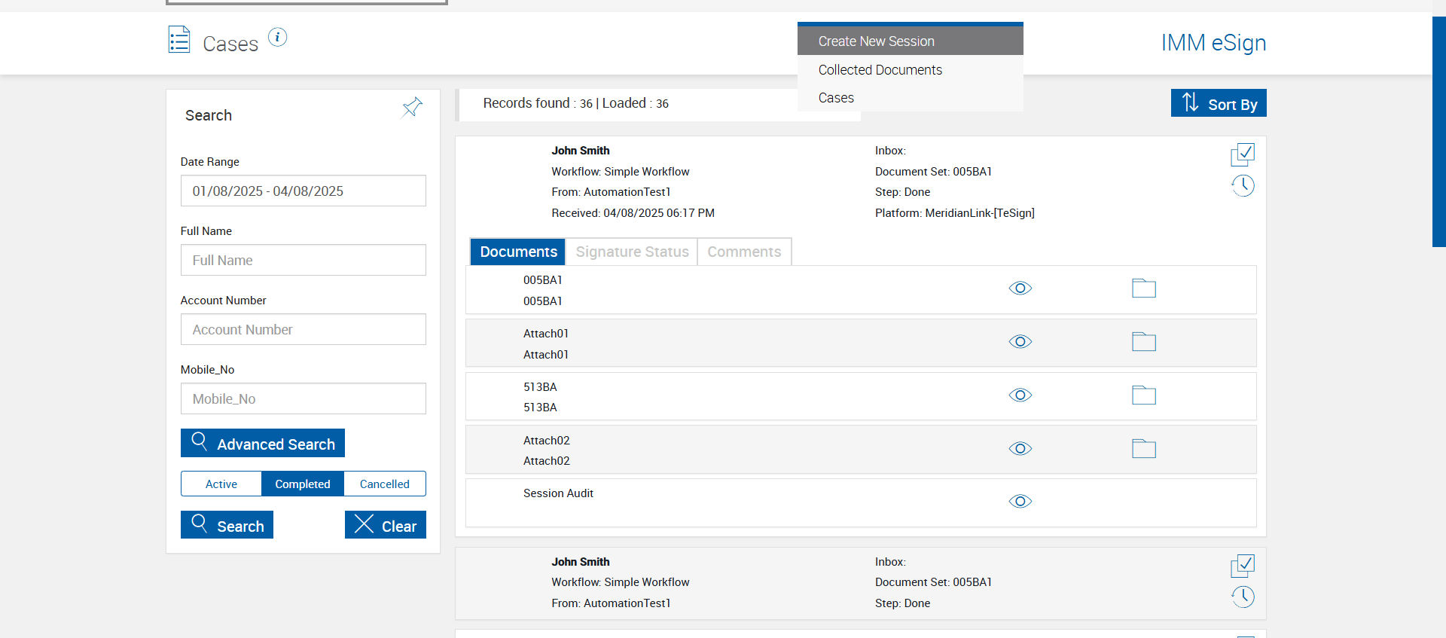The width and height of the screenshot is (1446, 638).
Task: Click the Advanced Search button
Action: [x=263, y=443]
